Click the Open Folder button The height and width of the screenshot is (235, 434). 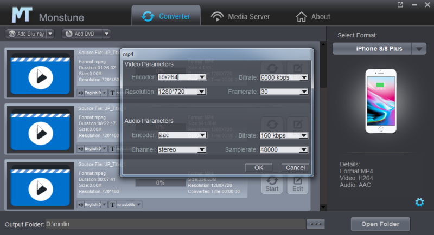(x=380, y=224)
